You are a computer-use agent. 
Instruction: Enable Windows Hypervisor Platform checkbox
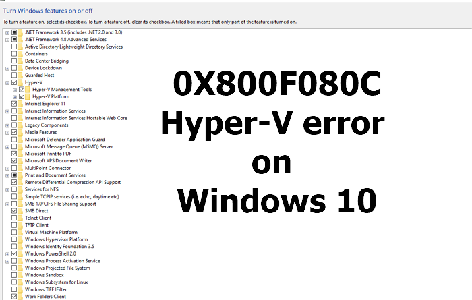[14, 239]
